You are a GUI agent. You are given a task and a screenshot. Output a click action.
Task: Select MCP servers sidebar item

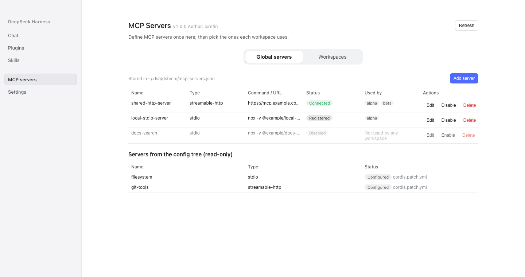click(x=40, y=79)
